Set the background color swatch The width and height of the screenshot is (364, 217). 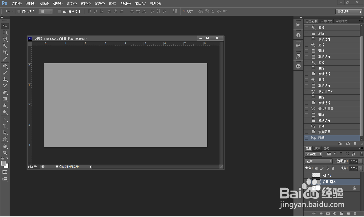(7, 166)
